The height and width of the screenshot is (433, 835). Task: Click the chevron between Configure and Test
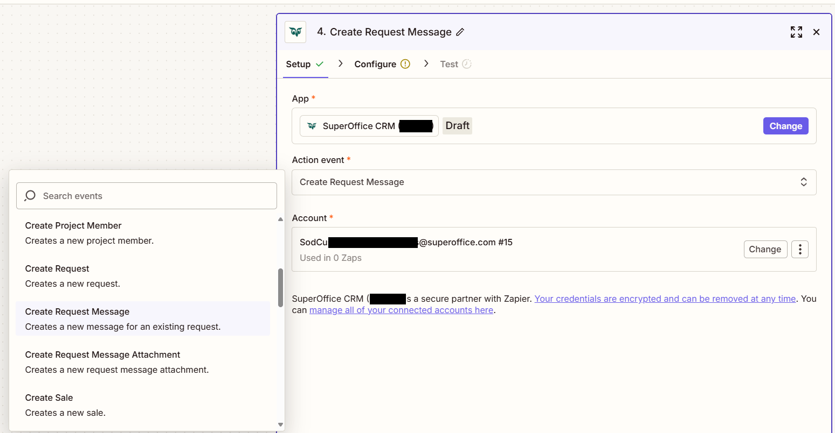[x=426, y=63]
